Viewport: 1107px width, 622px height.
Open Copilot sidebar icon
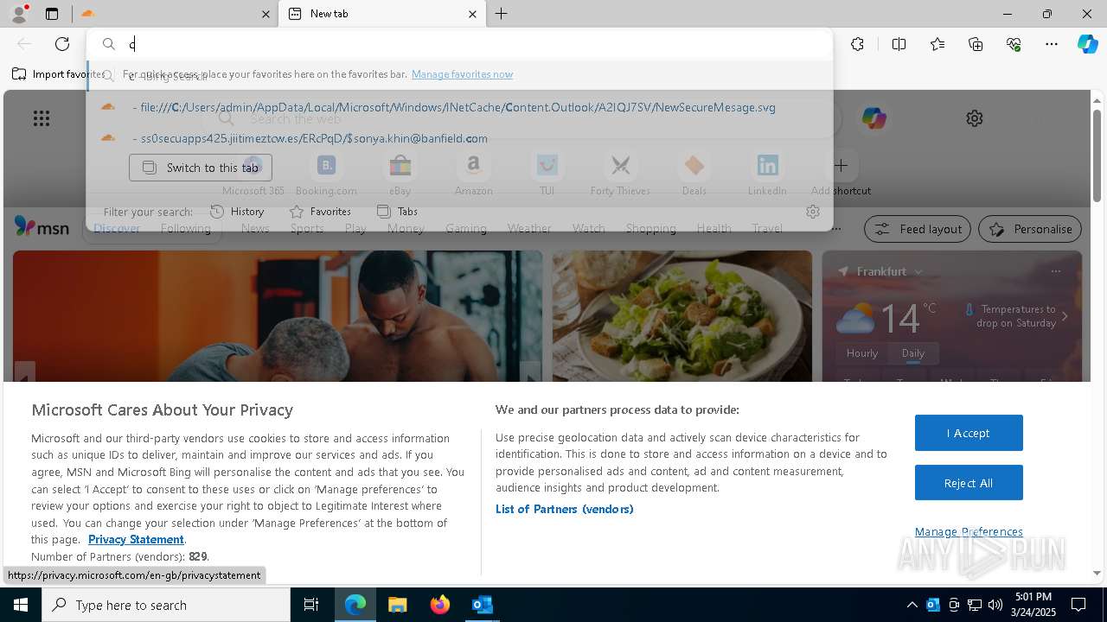(x=1087, y=44)
